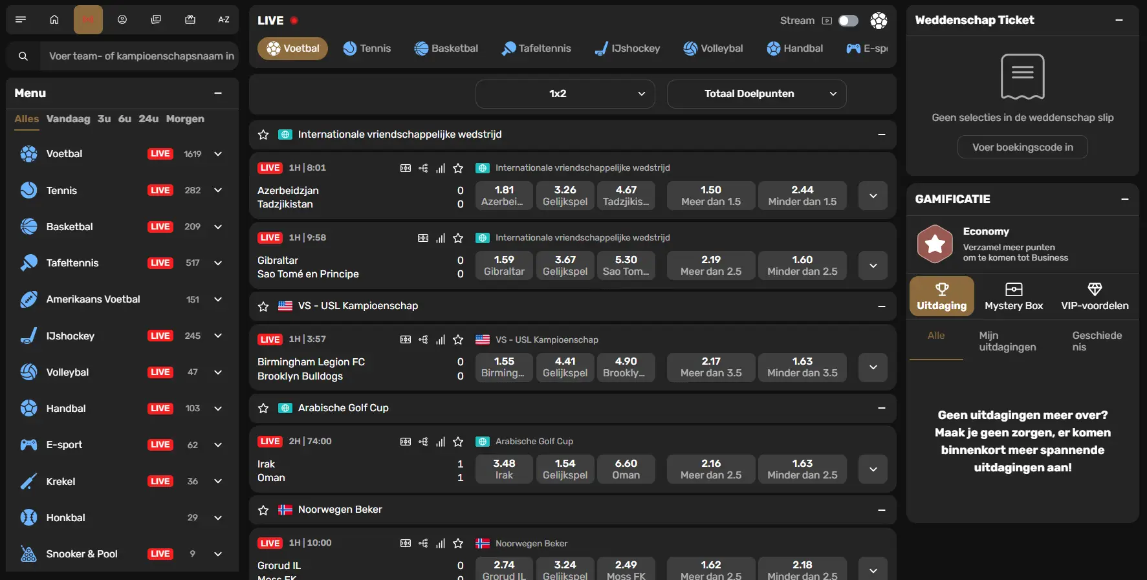Open statistics bars for Azerbeidzjan match
Screen dimensions: 1147x580
441,168
